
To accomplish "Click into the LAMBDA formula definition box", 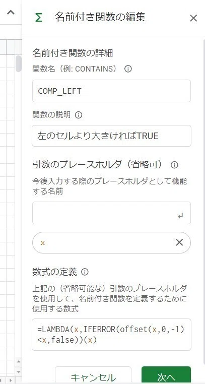I will [x=111, y=335].
